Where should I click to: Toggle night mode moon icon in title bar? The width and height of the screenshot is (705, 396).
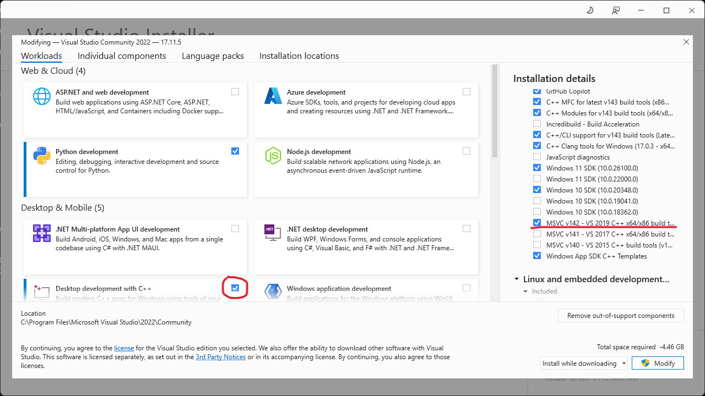590,10
